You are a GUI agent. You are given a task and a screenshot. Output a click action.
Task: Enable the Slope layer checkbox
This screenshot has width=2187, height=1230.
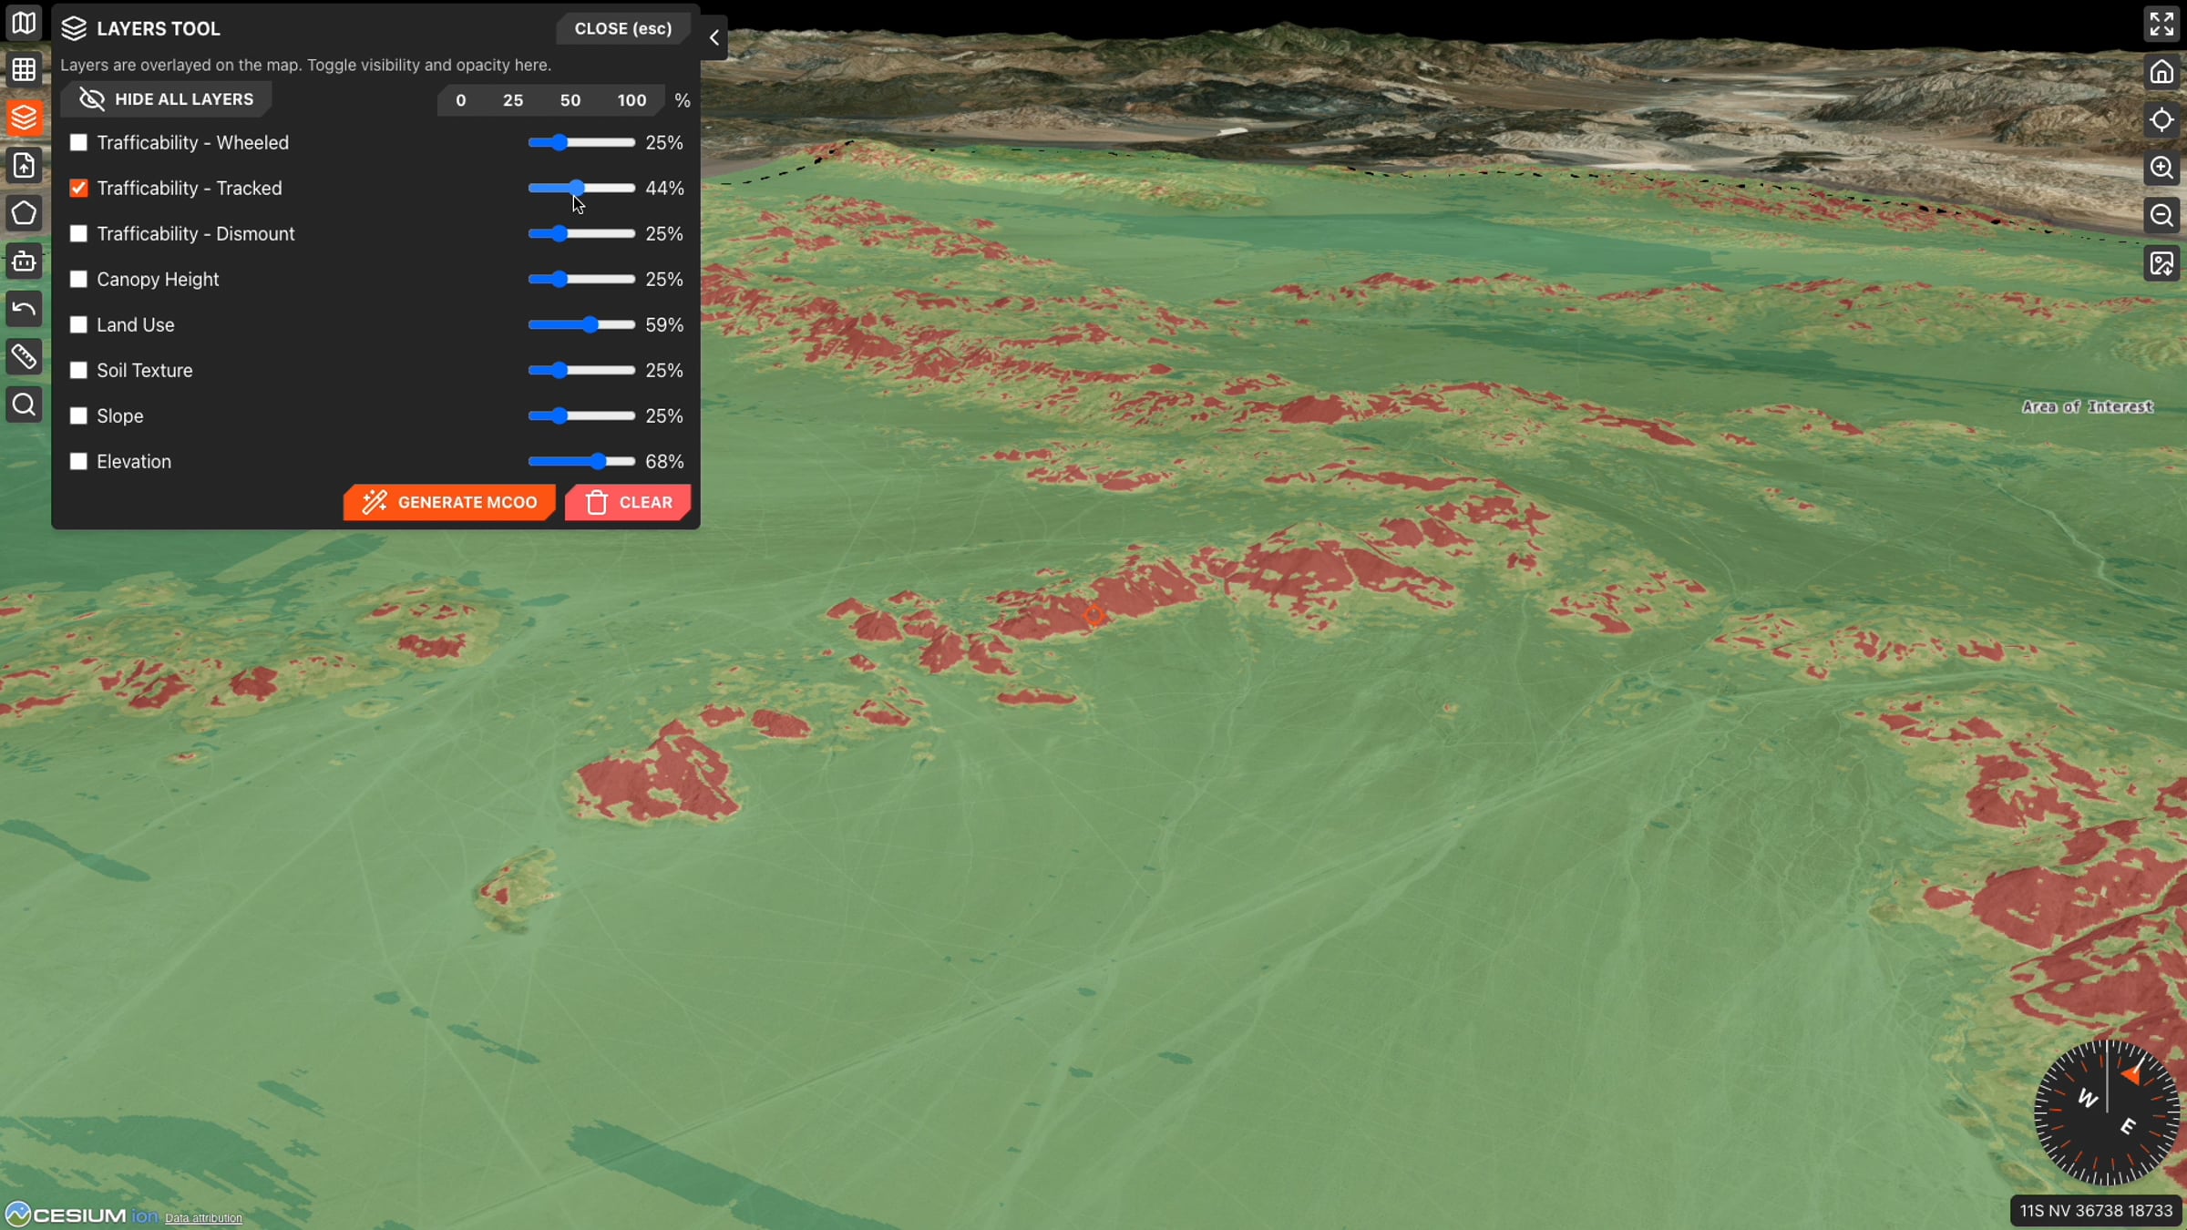(79, 416)
